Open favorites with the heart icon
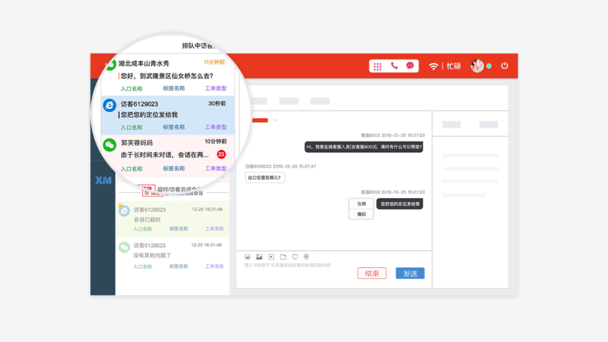Viewport: 608px width, 342px height. click(x=294, y=257)
